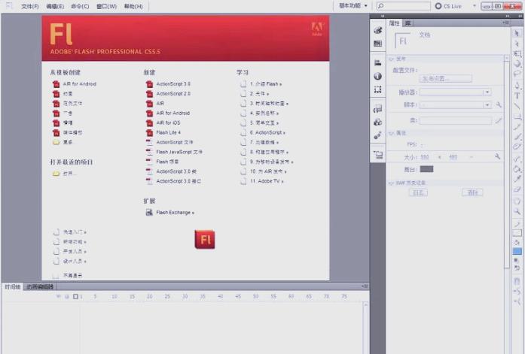Select the Rectangle tool
The width and height of the screenshot is (525, 354).
tap(517, 116)
